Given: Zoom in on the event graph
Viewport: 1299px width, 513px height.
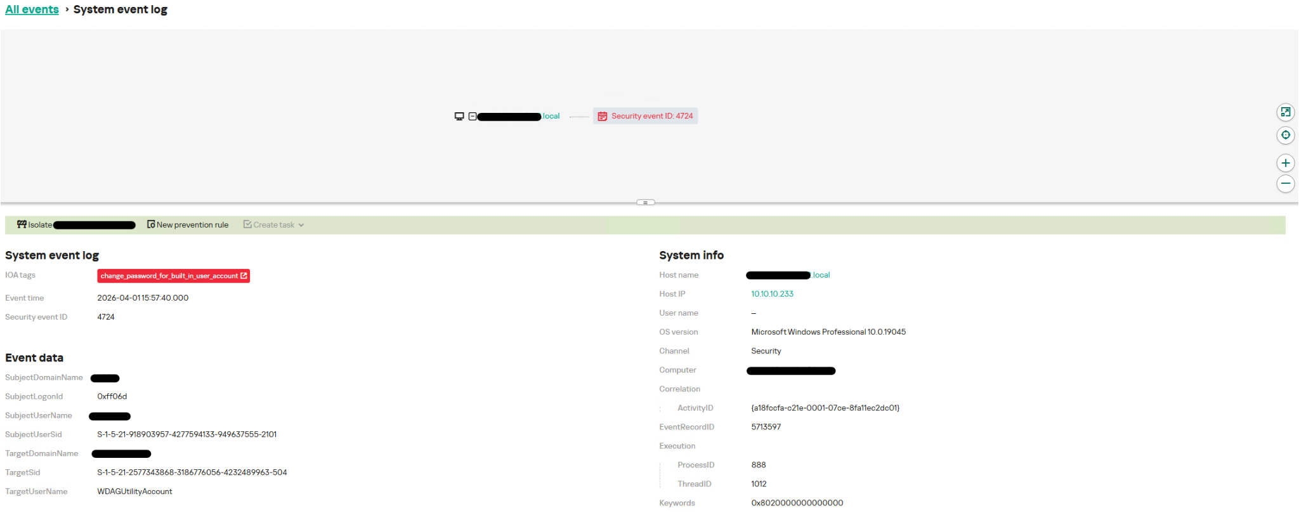Looking at the screenshot, I should click(x=1285, y=163).
